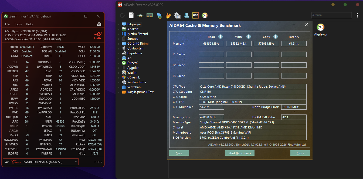363x179 pixels.
Task: Click the Memory Copy 57608 MB/s field
Action: 266,44
